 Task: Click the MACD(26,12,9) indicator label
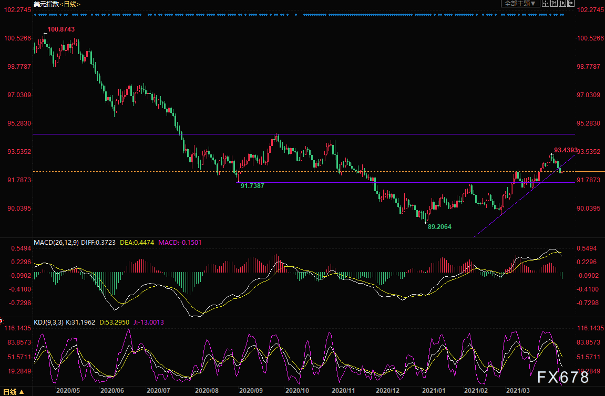click(56, 243)
